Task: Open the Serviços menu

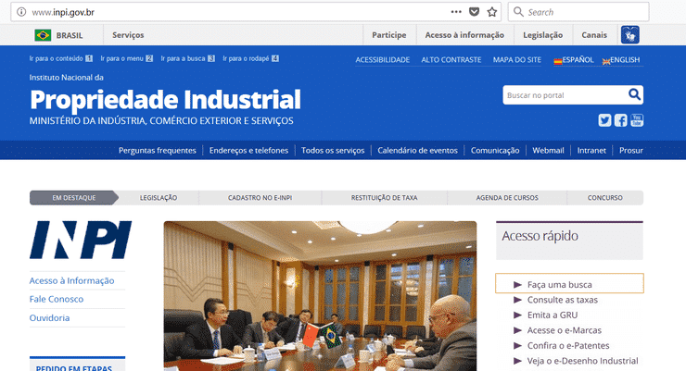Action: (x=128, y=35)
